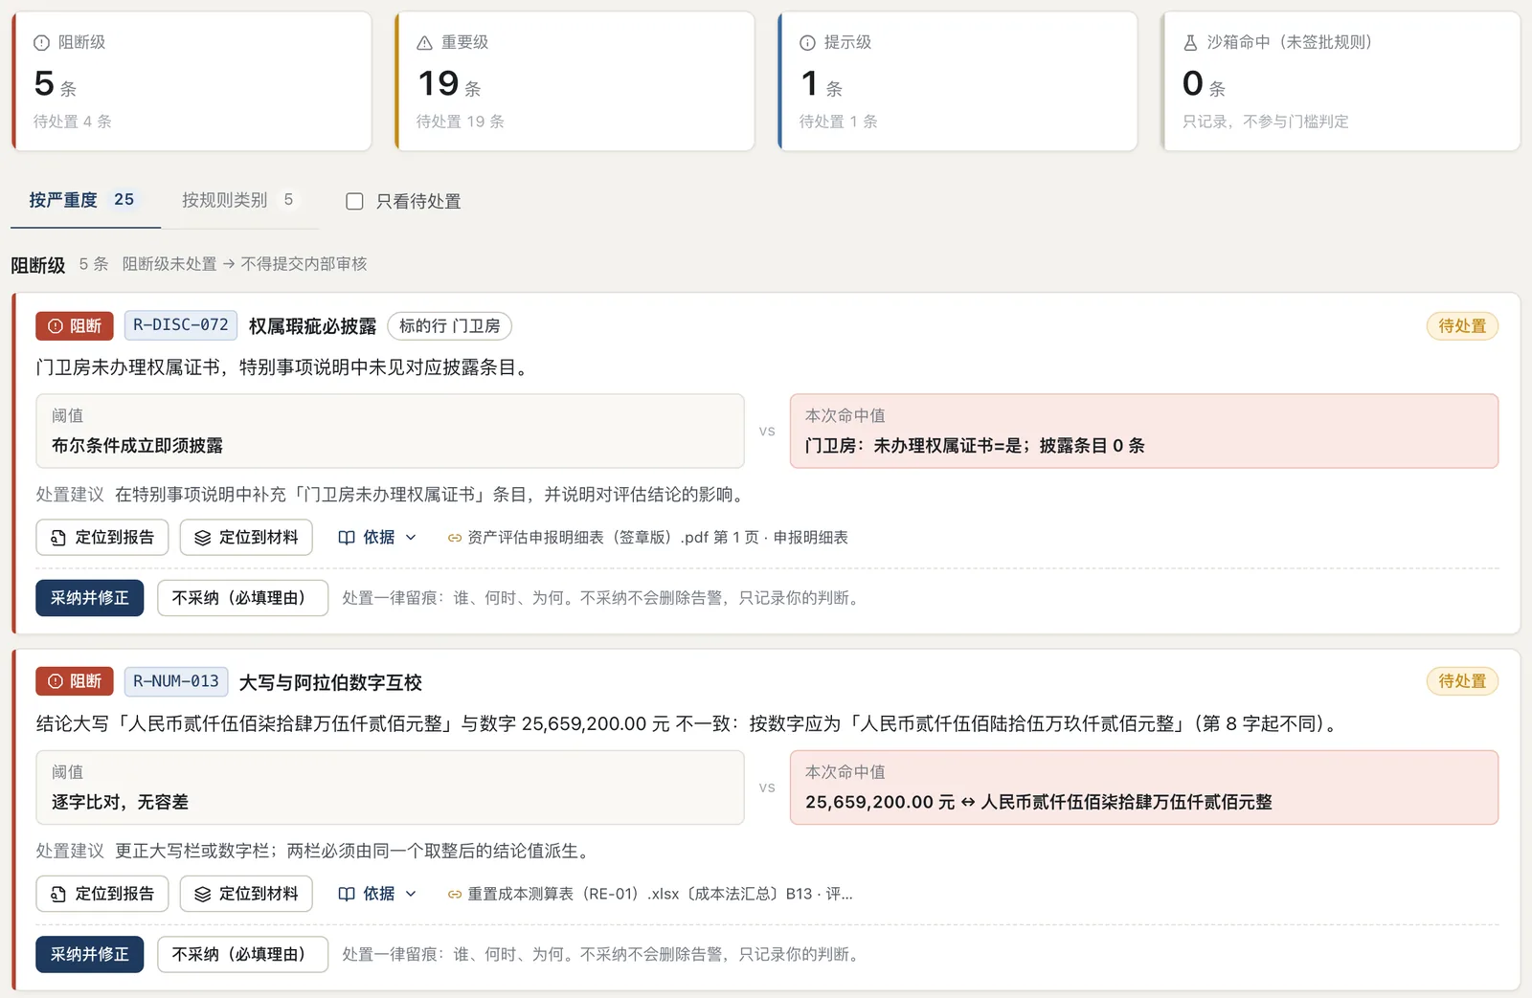Expand 依据 dropdown in R-NUM-013 card
Screen dimensions: 1532x998
click(377, 894)
